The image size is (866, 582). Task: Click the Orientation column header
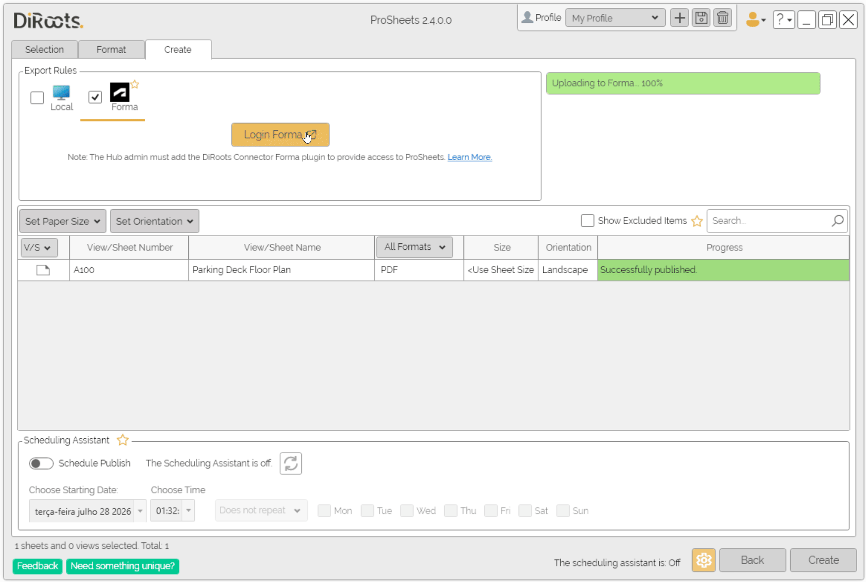click(568, 247)
